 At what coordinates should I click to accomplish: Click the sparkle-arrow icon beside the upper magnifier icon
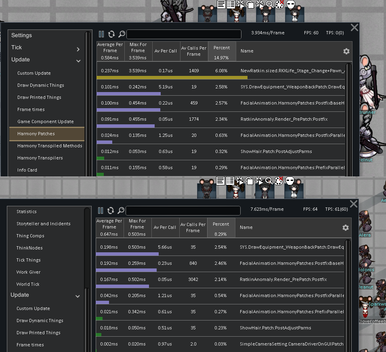[260, 4]
